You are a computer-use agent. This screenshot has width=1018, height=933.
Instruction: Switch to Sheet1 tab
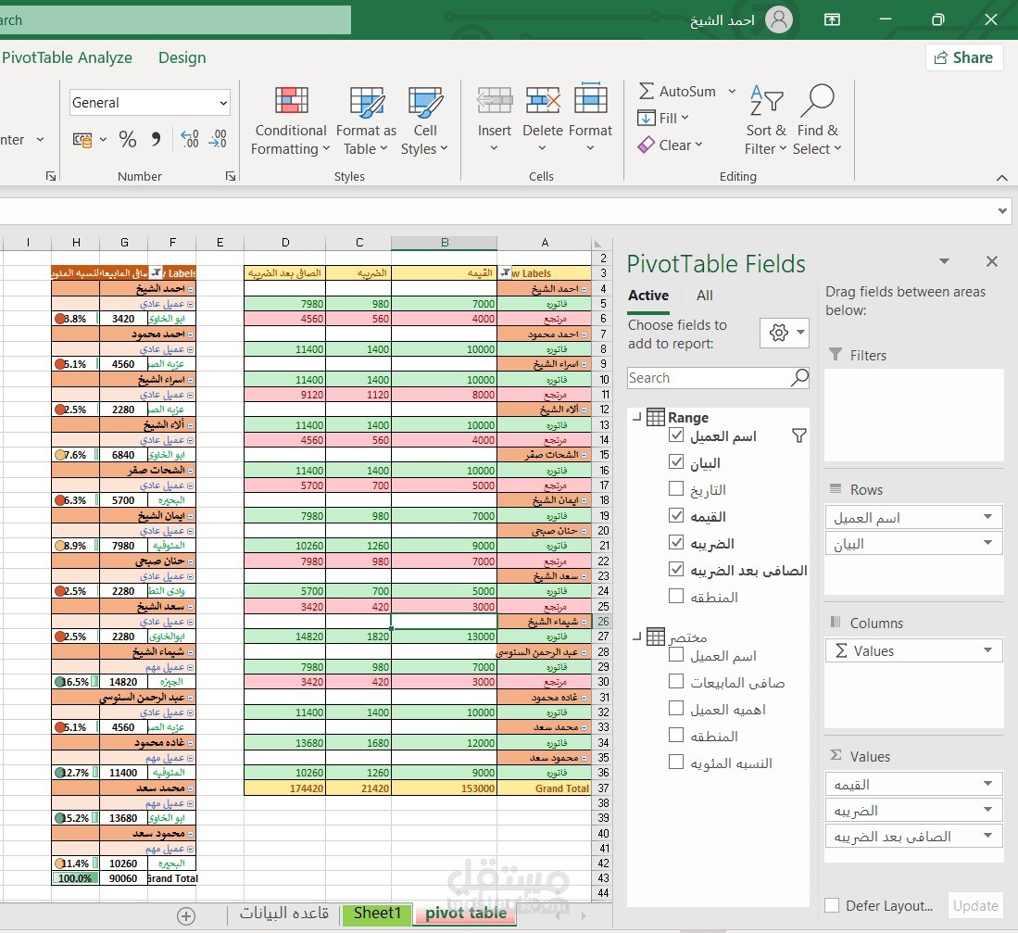click(x=377, y=914)
